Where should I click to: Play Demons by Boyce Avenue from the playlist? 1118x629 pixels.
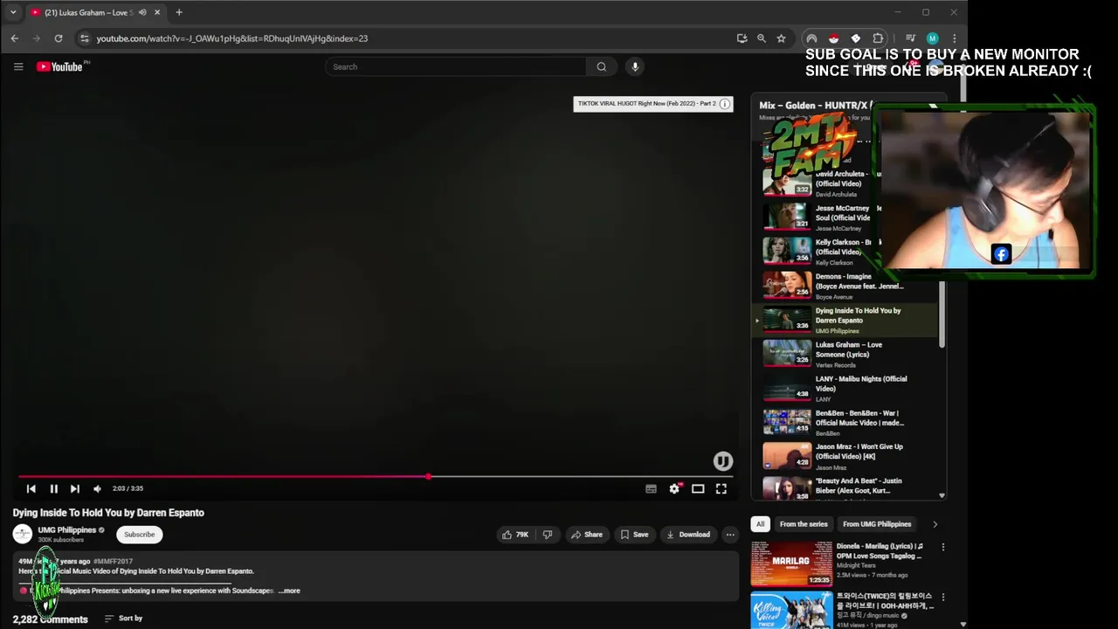[845, 286]
